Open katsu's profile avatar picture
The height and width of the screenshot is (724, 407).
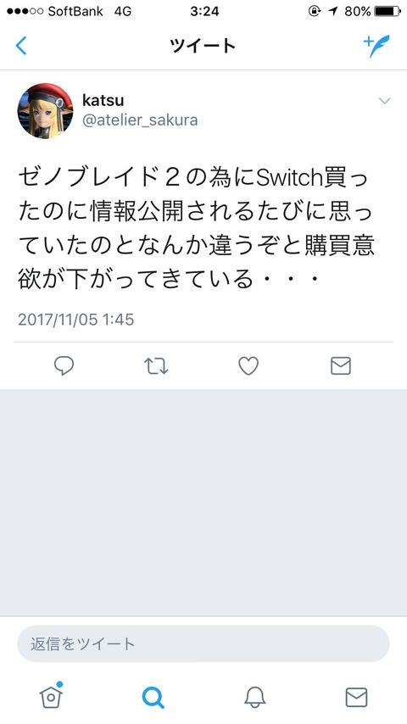click(x=45, y=111)
